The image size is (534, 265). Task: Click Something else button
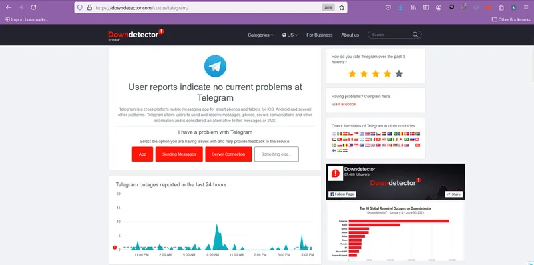[x=276, y=154]
